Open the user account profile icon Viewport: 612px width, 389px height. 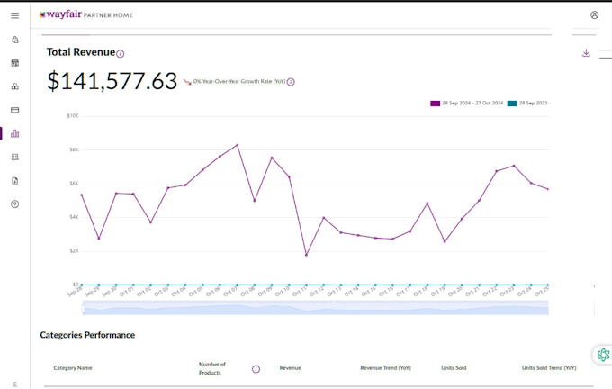[x=594, y=15]
